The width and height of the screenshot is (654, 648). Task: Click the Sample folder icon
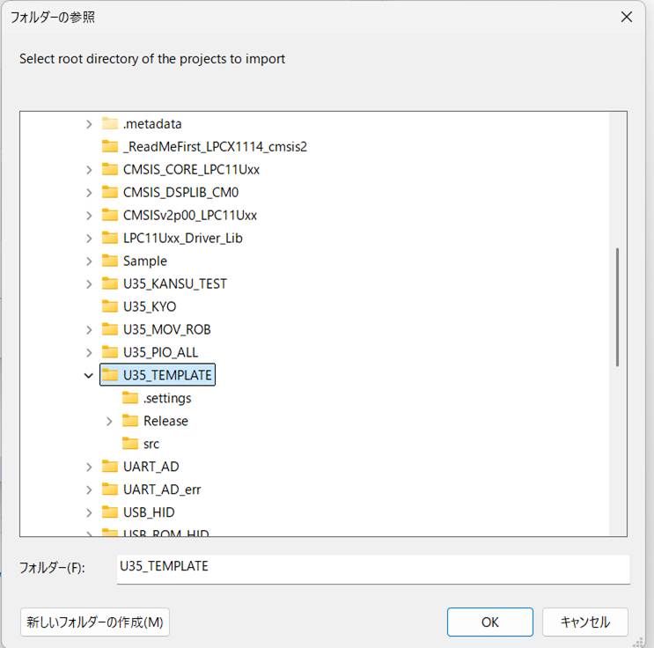click(x=110, y=261)
